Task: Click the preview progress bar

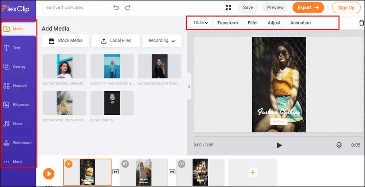Action: pyautogui.click(x=278, y=136)
